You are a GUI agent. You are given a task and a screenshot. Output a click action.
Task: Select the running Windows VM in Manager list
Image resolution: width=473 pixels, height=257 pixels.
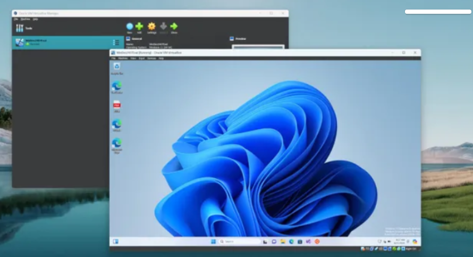point(68,42)
